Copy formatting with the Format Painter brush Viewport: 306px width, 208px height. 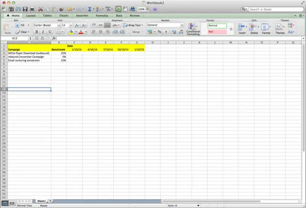coord(61,9)
